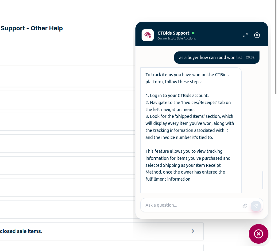Click the 20:32 message timestamp

(x=250, y=58)
